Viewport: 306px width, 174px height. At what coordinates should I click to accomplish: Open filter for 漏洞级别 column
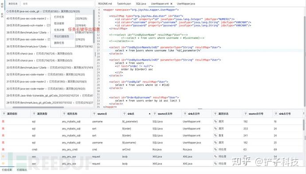(4, 114)
